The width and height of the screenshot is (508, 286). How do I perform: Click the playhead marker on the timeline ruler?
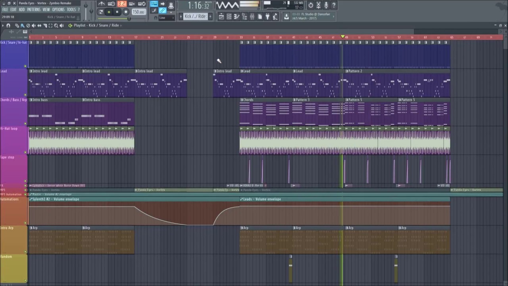343,37
